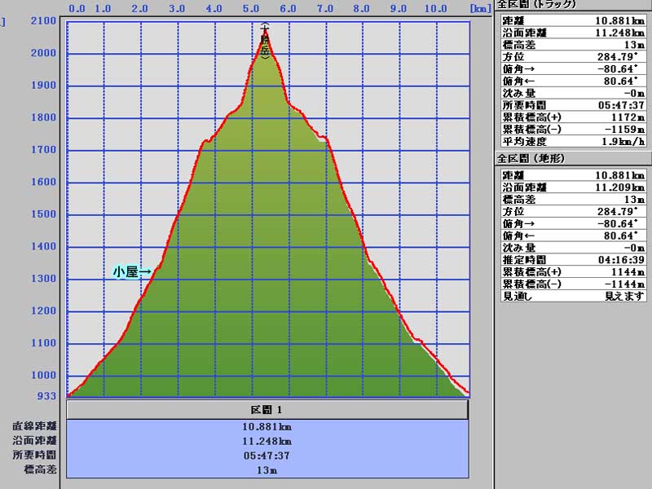Click the 見通し 見えます row
Image resolution: width=652 pixels, height=489 pixels.
tap(574, 296)
